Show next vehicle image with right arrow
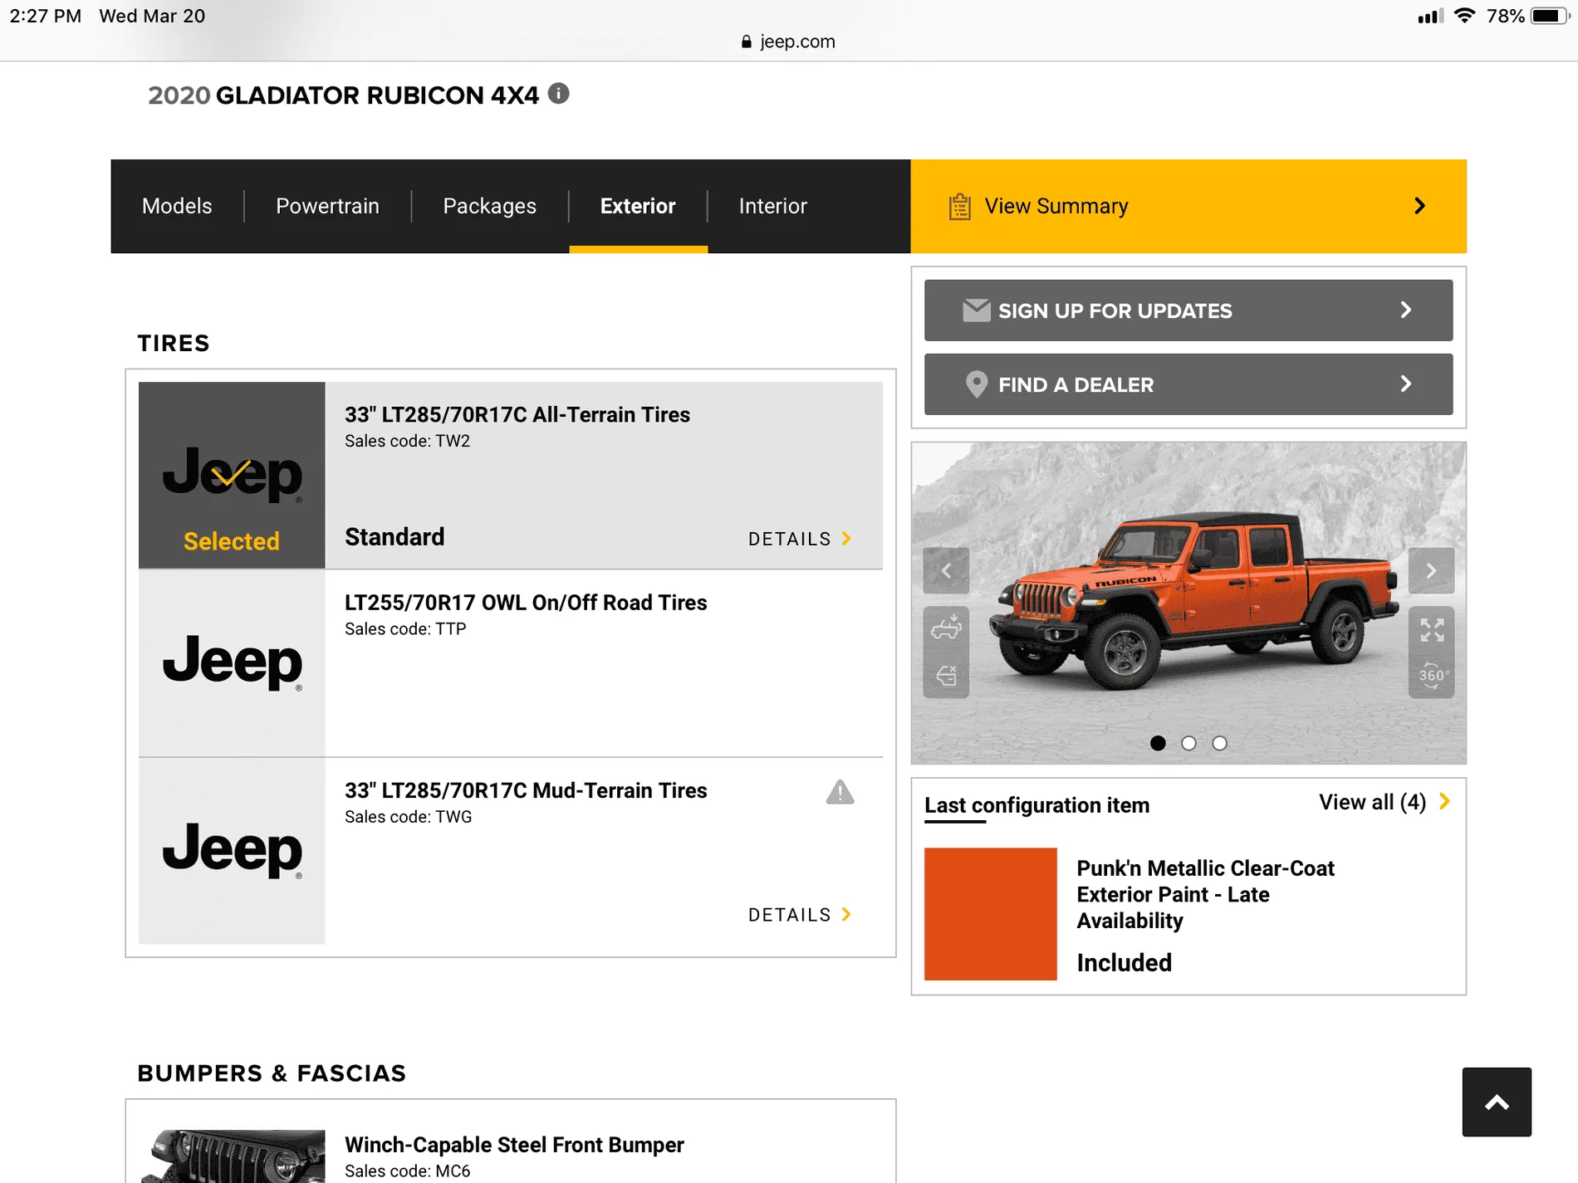1578x1183 pixels. [1431, 570]
